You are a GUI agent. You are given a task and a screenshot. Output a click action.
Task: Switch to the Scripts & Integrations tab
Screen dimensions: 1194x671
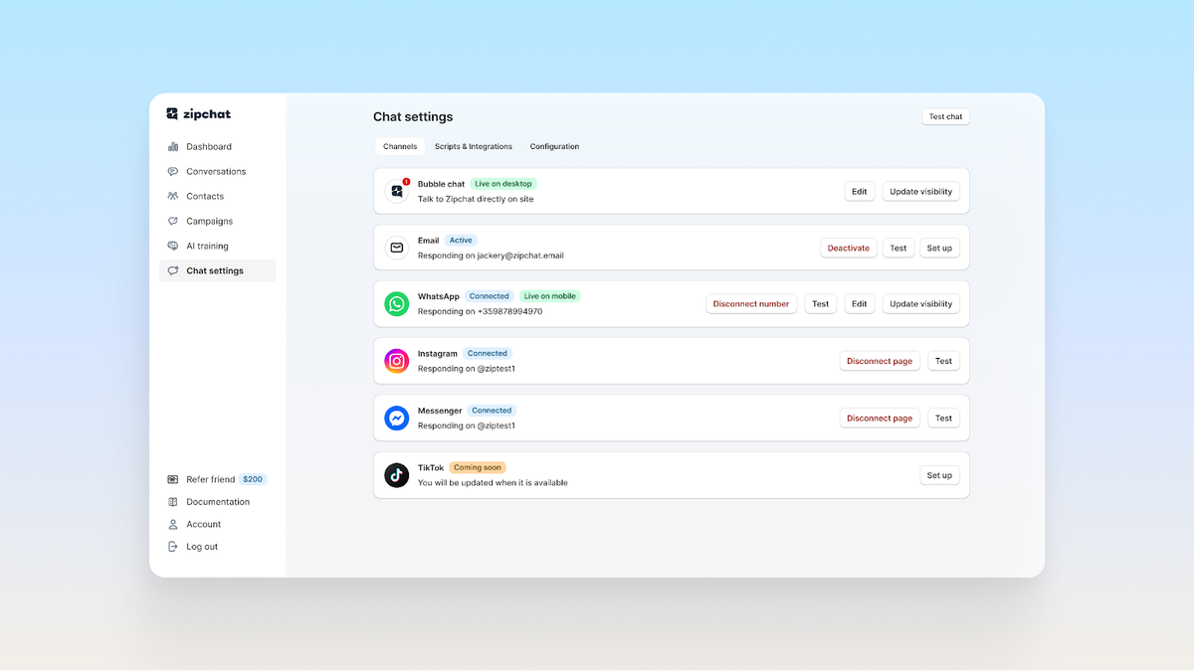point(474,146)
